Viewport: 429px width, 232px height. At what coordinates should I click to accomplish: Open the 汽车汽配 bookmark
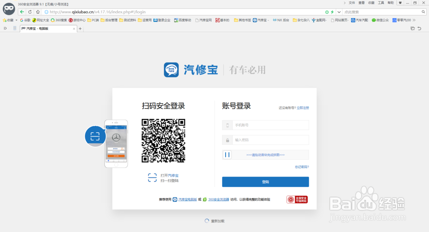(360, 20)
